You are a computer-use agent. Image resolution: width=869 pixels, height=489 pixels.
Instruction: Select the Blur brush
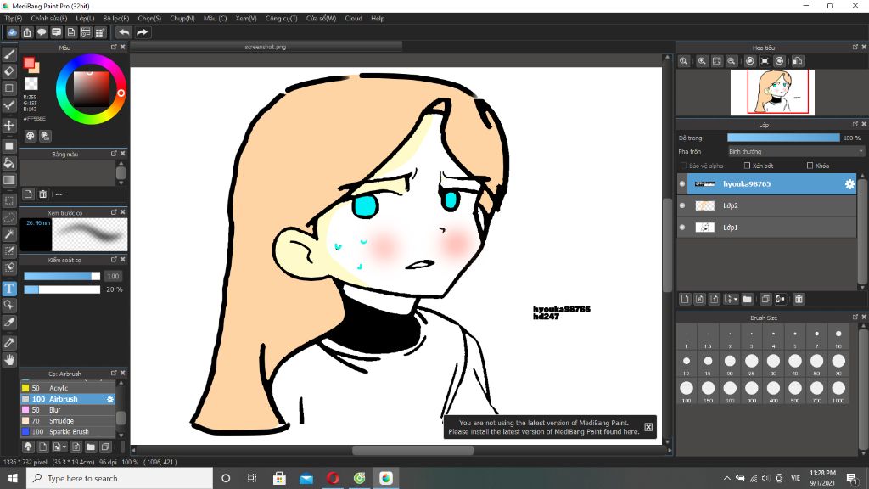(68, 410)
